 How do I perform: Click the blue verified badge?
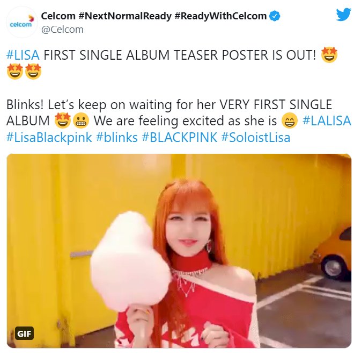[275, 16]
